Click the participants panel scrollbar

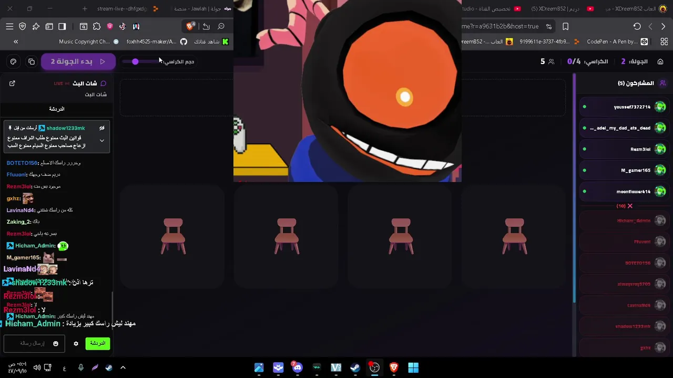coord(574,189)
